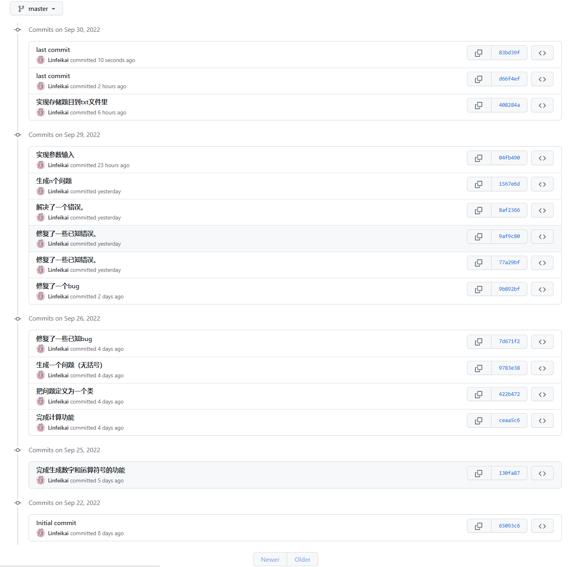Viewport: 577px width, 567px height.
Task: Browse repository at commit d66f4ef
Action: pyautogui.click(x=542, y=79)
